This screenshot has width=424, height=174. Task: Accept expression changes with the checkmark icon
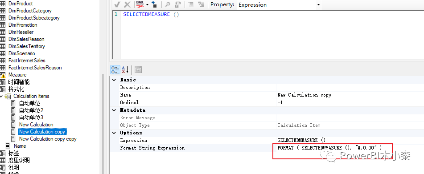click(x=117, y=4)
